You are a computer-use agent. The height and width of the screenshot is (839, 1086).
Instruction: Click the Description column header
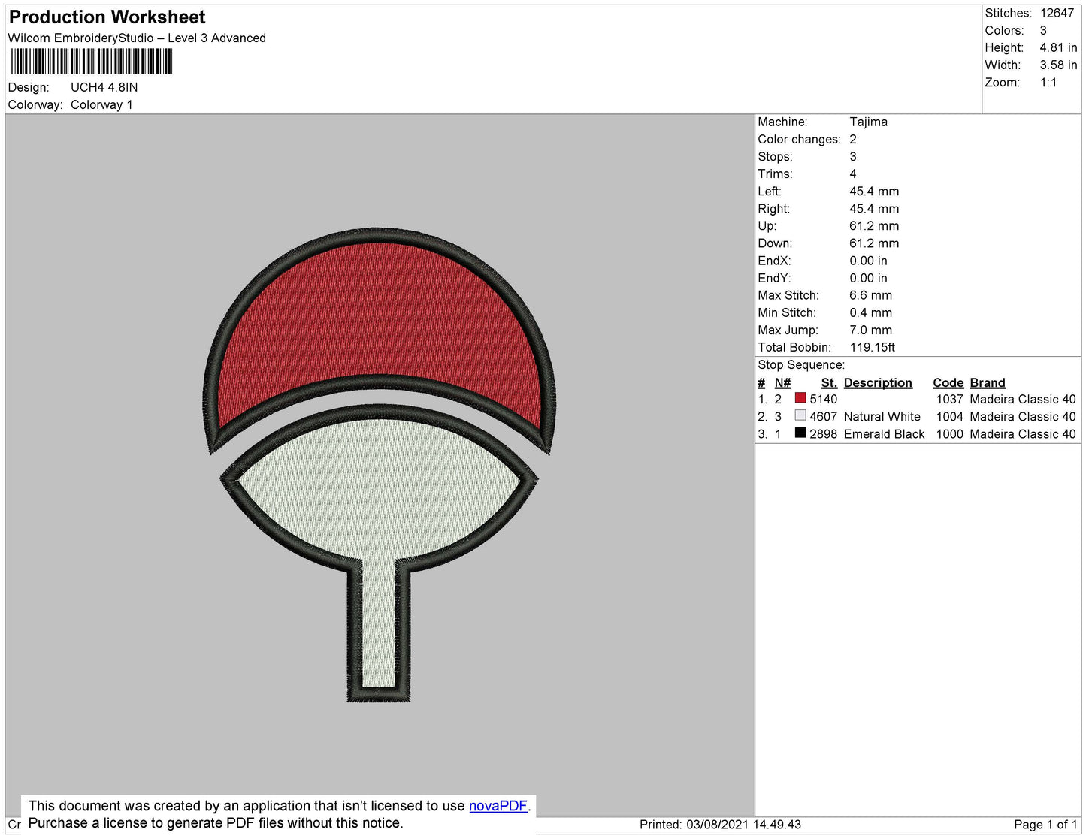(878, 382)
